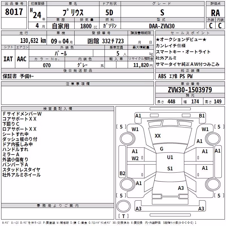Select the 検査員記入欄 header
226x226 pixels.
[x=58, y=109]
